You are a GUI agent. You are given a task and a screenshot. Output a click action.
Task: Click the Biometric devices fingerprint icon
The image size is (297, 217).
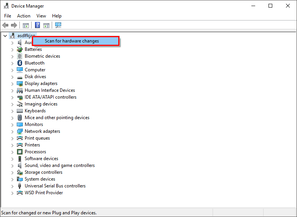click(x=20, y=56)
